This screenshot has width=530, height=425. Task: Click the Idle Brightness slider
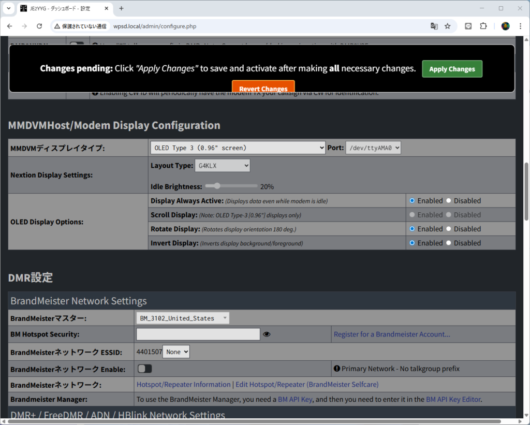[x=231, y=186]
